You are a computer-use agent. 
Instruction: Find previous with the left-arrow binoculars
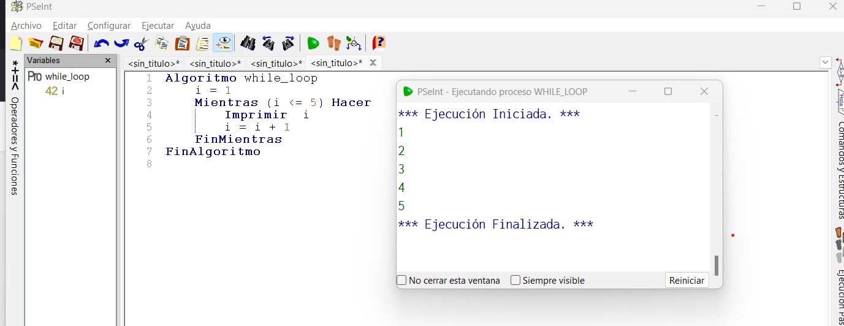pos(268,44)
